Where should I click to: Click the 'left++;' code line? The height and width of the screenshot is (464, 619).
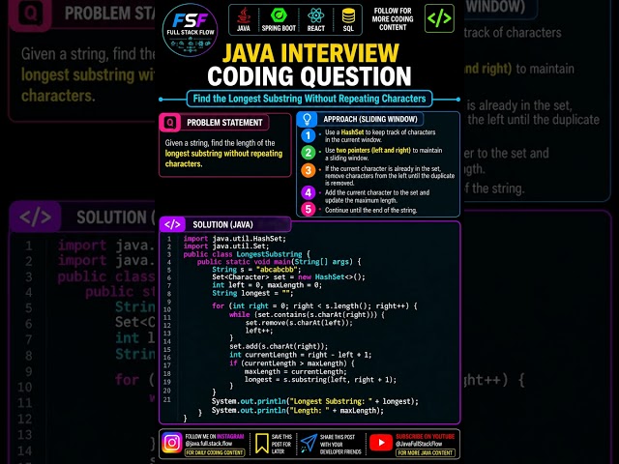click(259, 331)
